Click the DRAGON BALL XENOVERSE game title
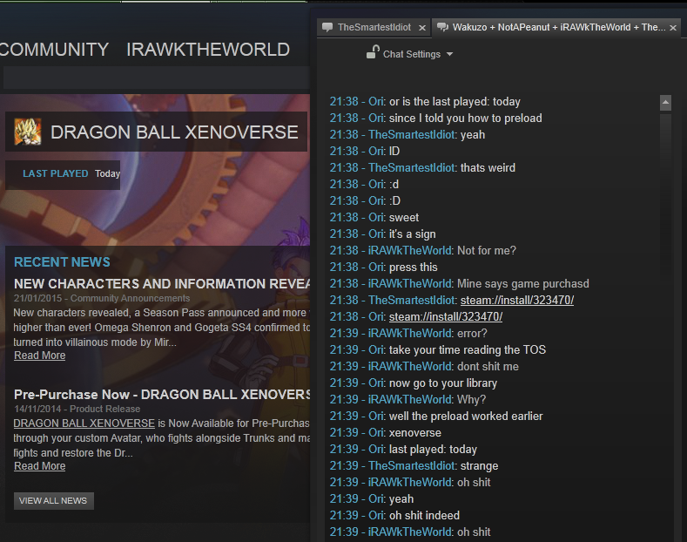 tap(174, 132)
